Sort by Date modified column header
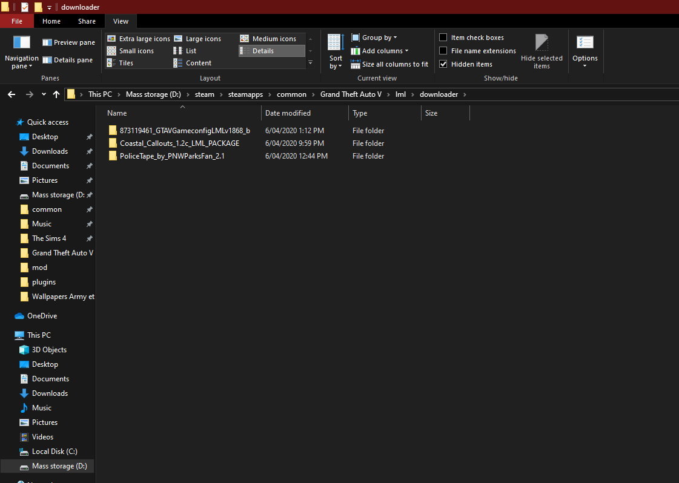Image resolution: width=679 pixels, height=483 pixels. (x=305, y=113)
